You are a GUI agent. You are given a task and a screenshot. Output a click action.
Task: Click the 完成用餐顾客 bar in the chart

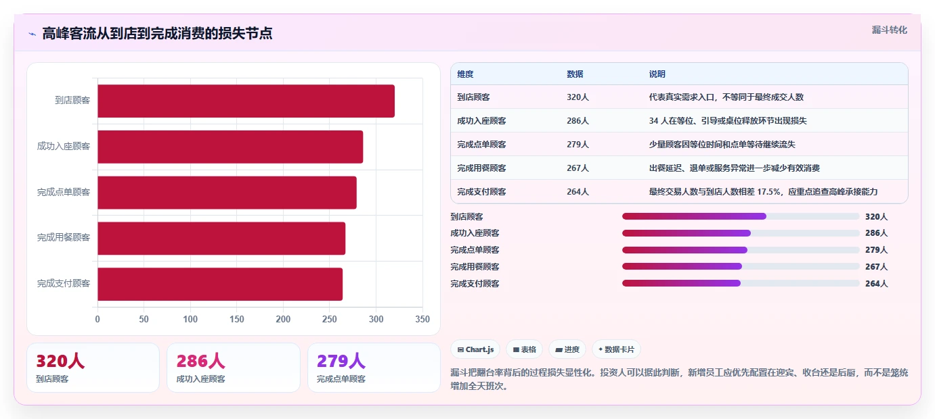[221, 238]
